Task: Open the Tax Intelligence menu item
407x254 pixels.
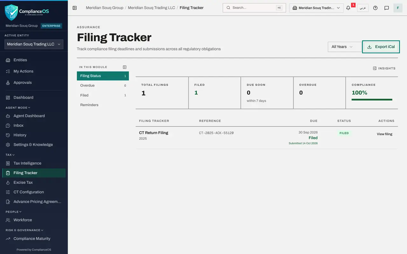Action: tap(34, 163)
